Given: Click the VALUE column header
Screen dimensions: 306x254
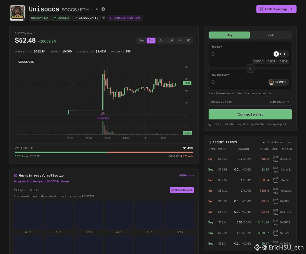Looking at the screenshot, I should (x=264, y=149).
